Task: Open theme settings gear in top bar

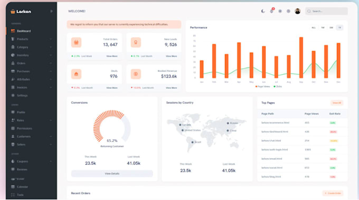Action: [280, 11]
